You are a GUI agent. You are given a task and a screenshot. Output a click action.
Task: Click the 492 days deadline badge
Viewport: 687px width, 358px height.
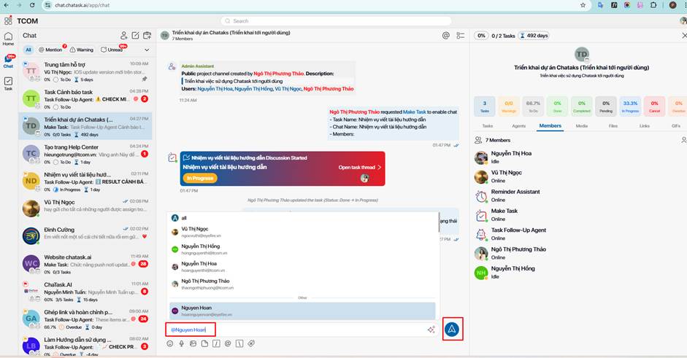(x=533, y=36)
